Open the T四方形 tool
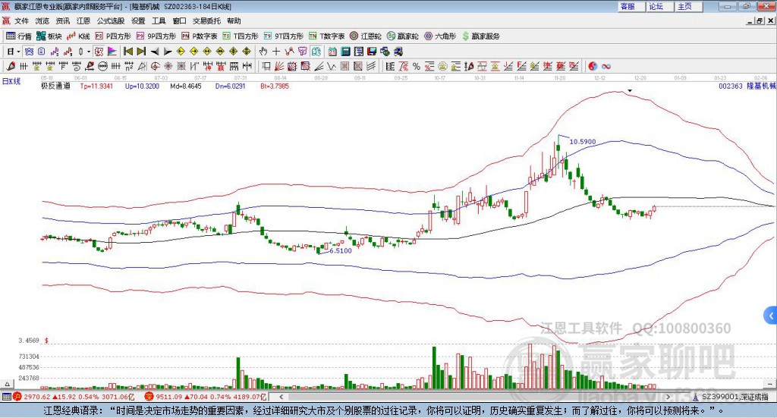This screenshot has width=777, height=418. click(x=241, y=36)
